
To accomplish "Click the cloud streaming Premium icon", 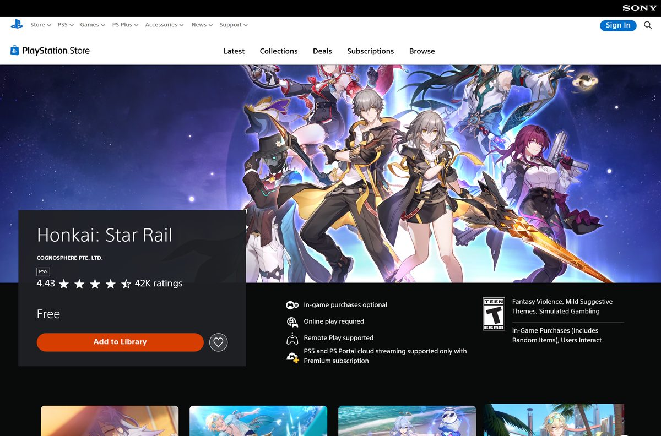I will (292, 357).
